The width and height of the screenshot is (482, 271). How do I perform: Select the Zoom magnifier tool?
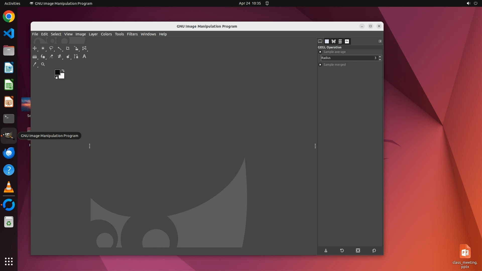[x=43, y=64]
